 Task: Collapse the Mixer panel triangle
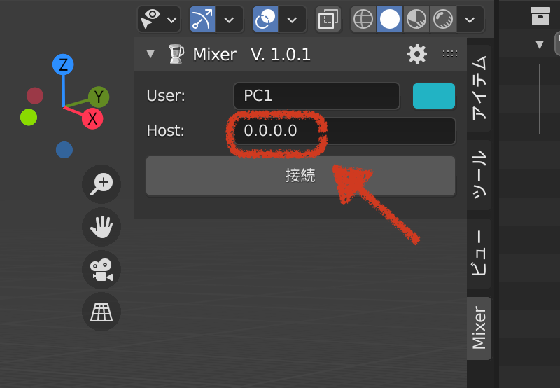tap(150, 54)
